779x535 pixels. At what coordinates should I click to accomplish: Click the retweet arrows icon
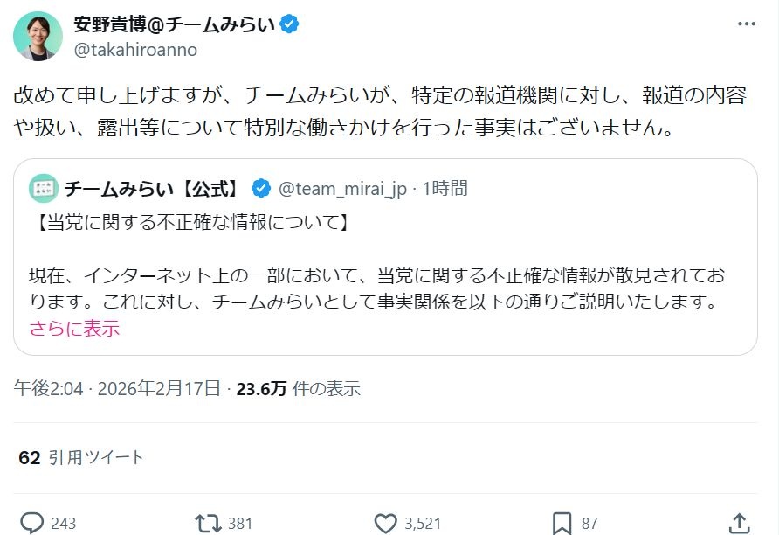point(208,523)
